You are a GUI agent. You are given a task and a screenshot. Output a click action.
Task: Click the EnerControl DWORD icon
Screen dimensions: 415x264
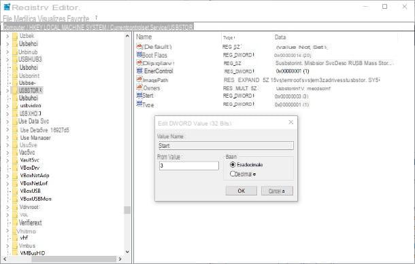point(139,71)
